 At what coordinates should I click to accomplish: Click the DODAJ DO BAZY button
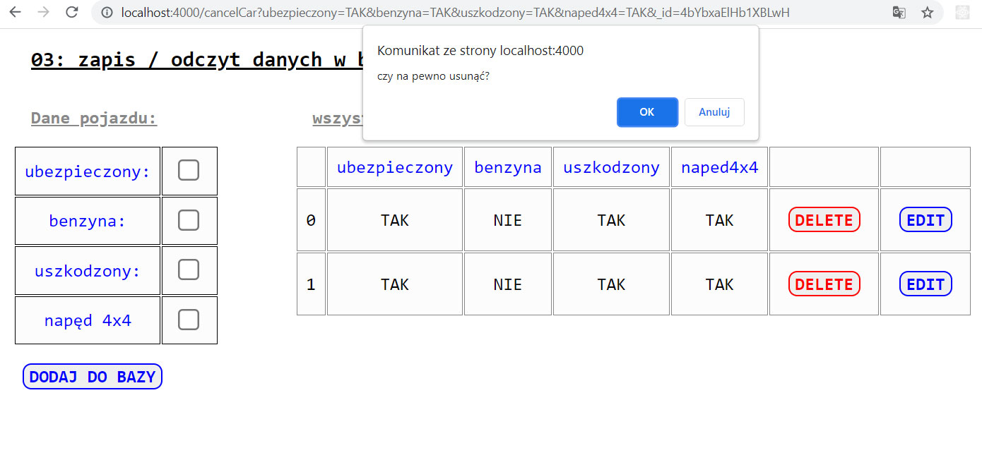point(93,377)
